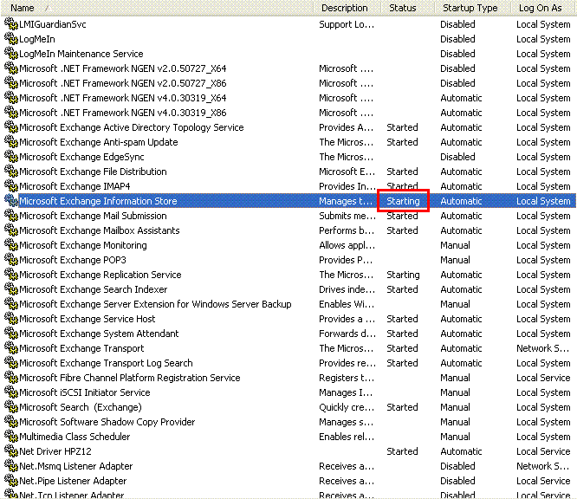Click the icon next to Exchange Anti-spam Update
Screen dimensions: 577x499
click(x=11, y=142)
